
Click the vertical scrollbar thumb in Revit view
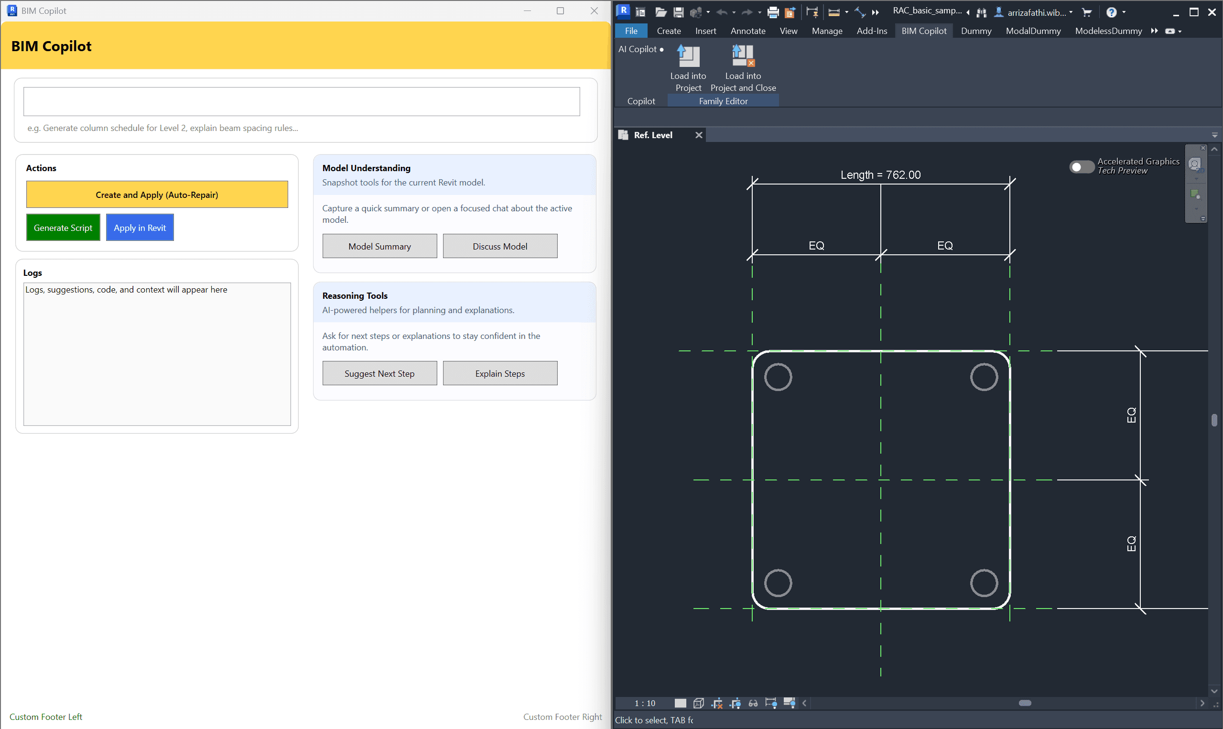1214,421
